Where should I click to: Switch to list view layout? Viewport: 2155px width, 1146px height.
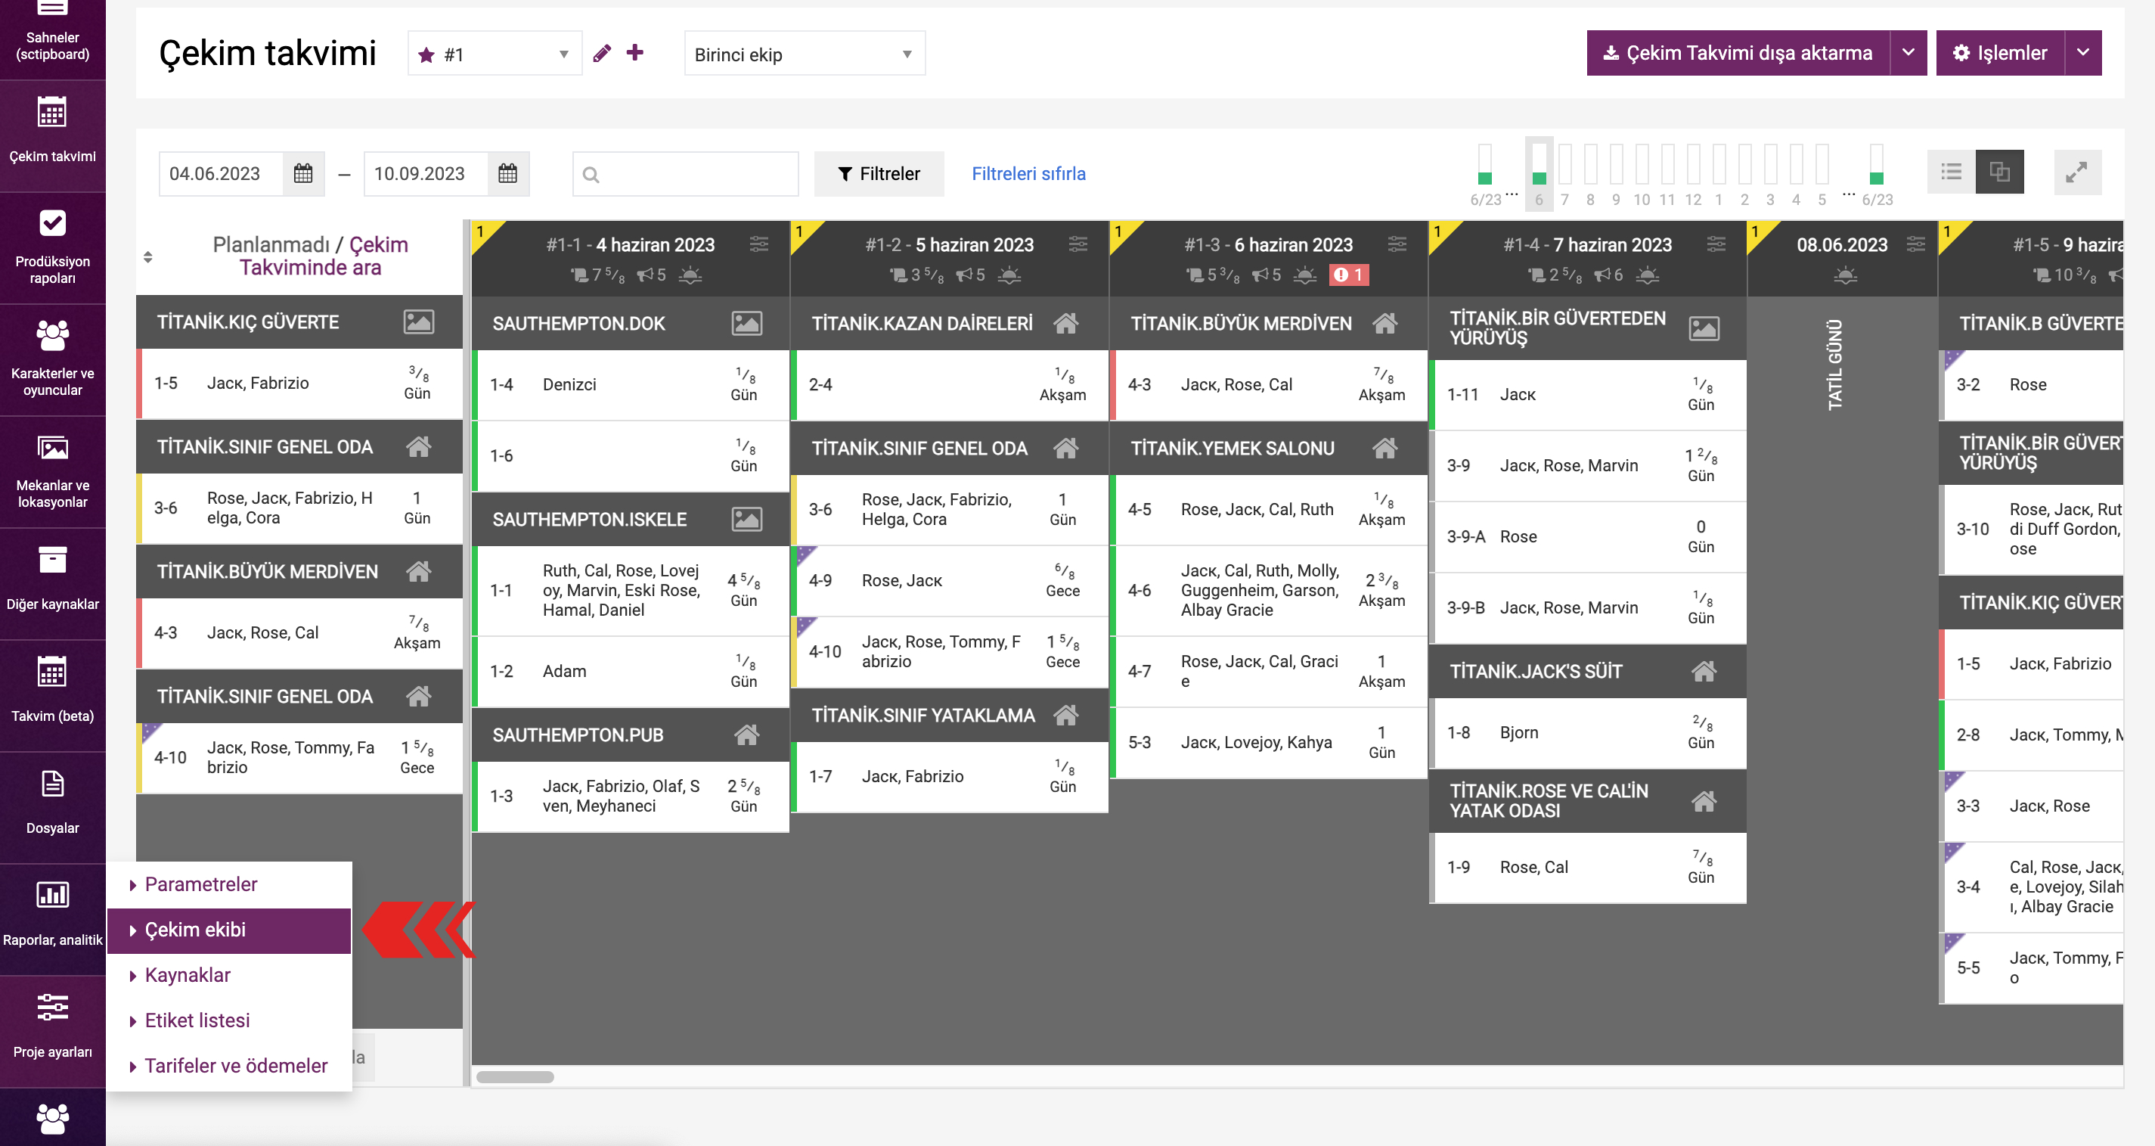(1951, 172)
